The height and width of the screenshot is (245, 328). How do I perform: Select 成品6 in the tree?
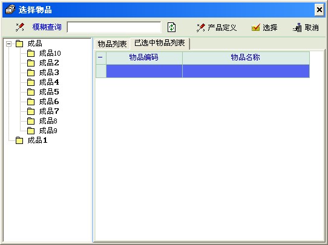click(x=49, y=102)
